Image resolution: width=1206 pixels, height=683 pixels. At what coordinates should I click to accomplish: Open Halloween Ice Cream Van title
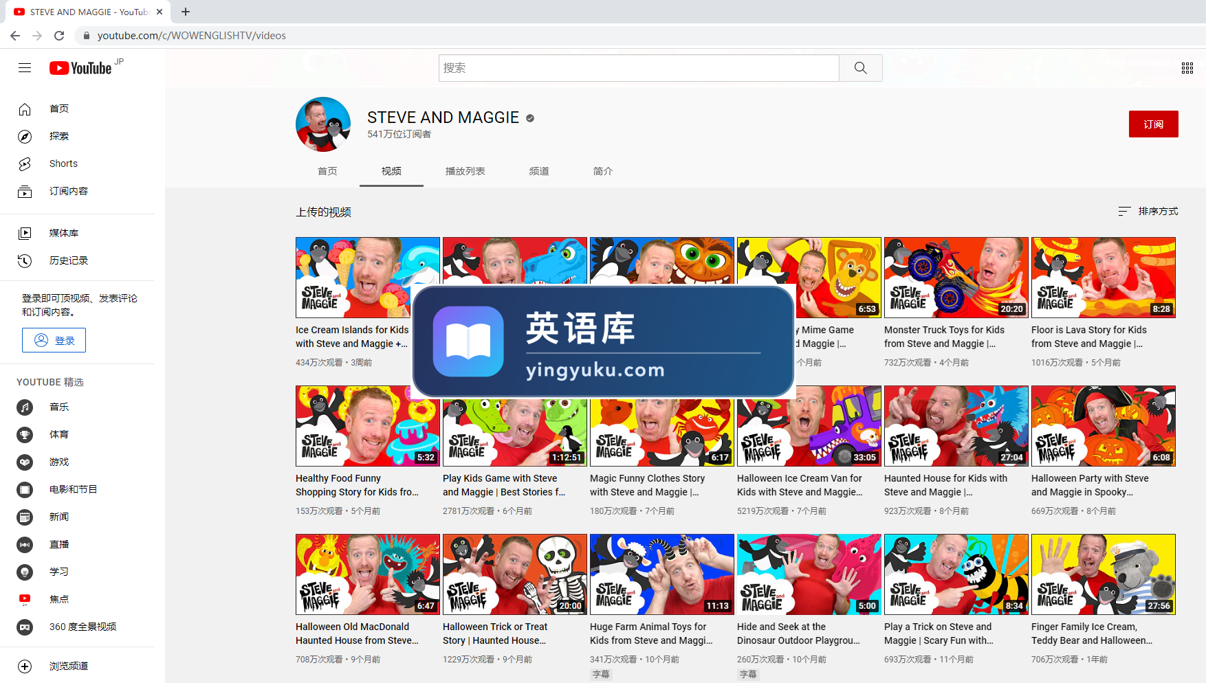[800, 485]
